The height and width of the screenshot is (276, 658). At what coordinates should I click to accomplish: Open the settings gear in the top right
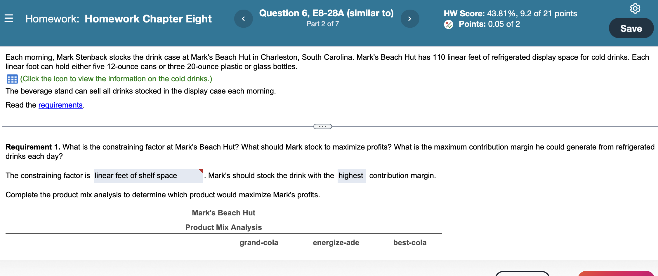(x=635, y=9)
